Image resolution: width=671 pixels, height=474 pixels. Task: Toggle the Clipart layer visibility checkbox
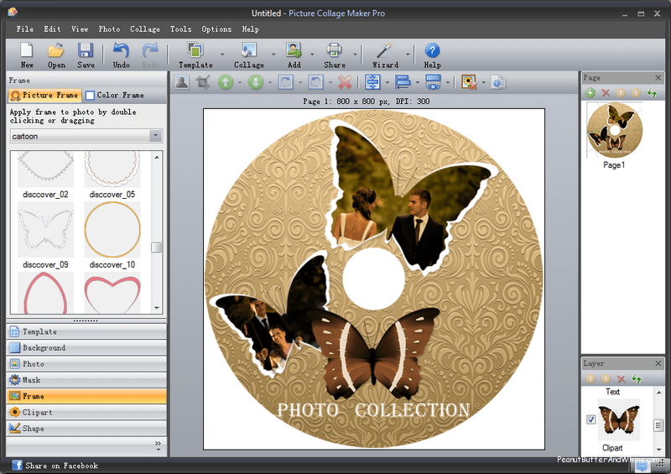click(591, 419)
